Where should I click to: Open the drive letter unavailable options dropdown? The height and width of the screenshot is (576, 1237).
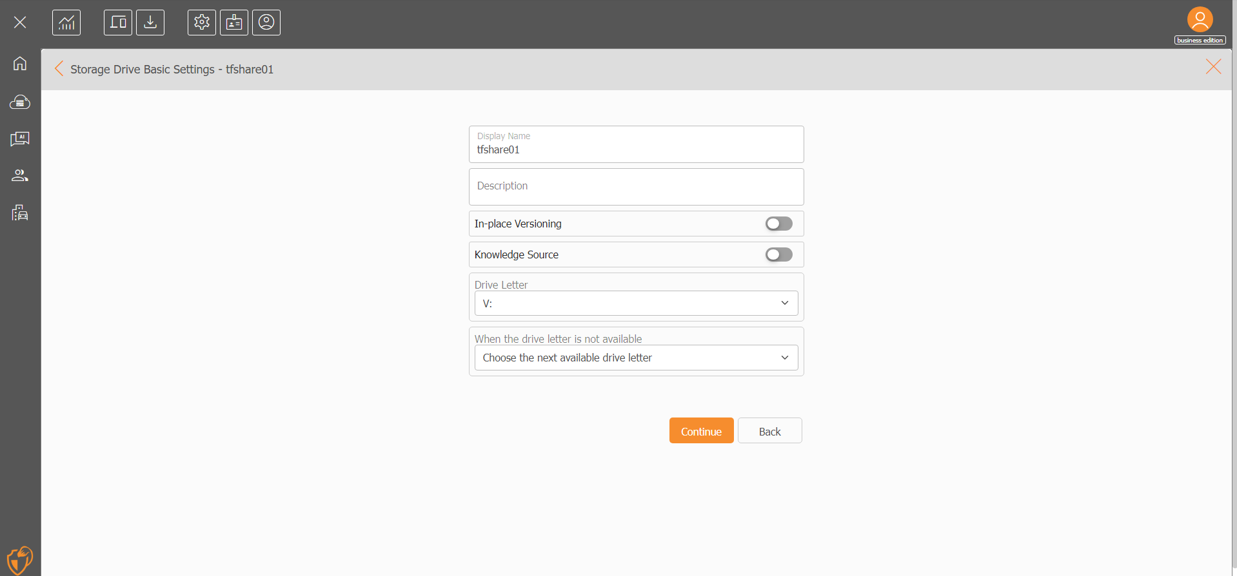point(637,358)
